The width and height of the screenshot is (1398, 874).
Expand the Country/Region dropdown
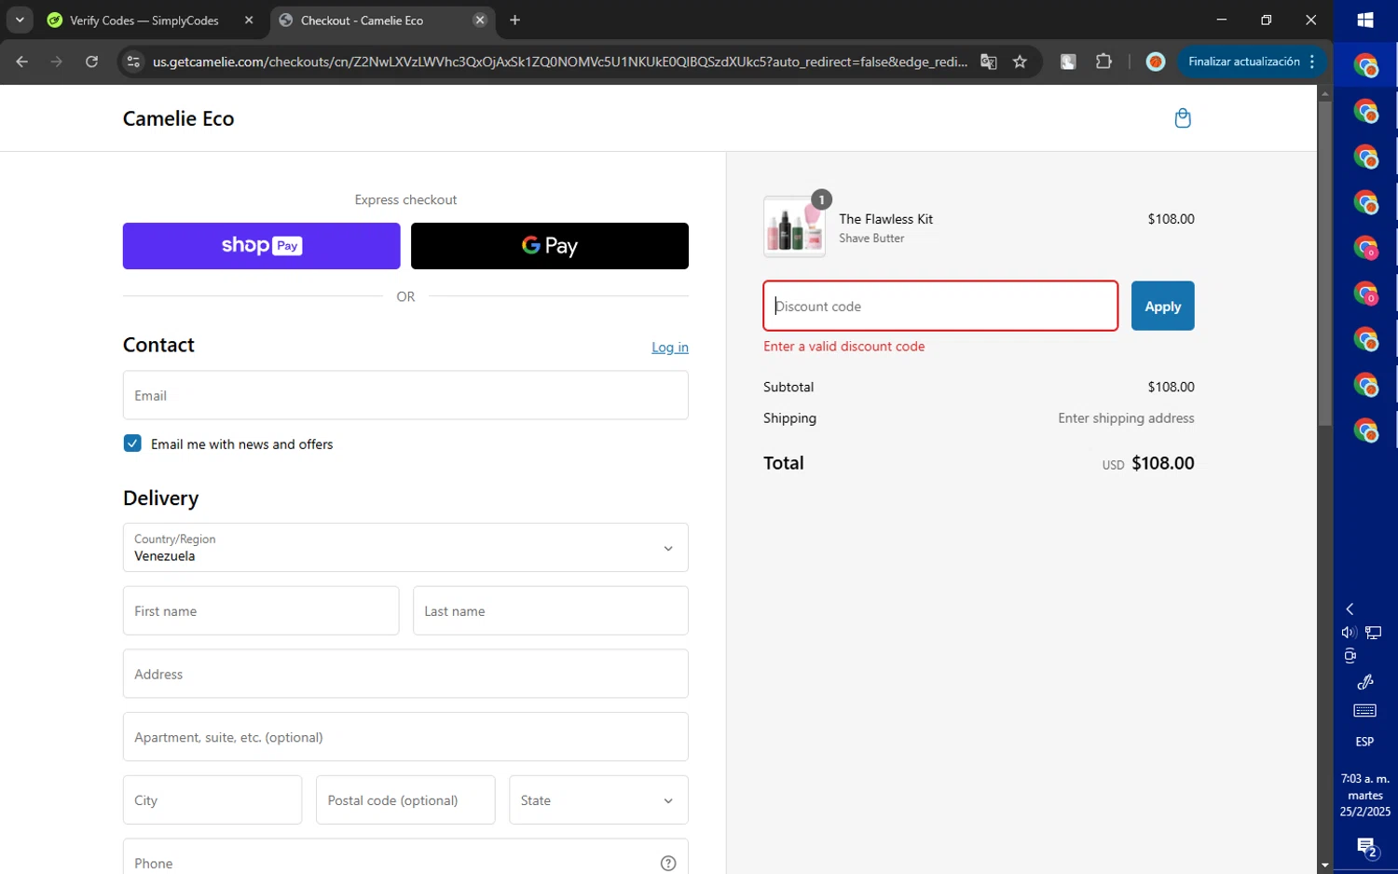pyautogui.click(x=405, y=548)
